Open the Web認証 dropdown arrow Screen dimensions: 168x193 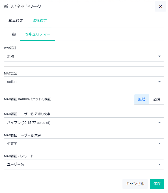pos(159,56)
